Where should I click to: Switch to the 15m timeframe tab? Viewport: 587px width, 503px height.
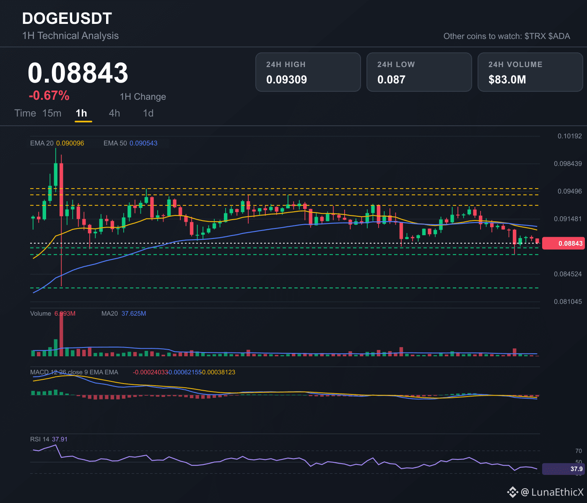[x=52, y=113]
